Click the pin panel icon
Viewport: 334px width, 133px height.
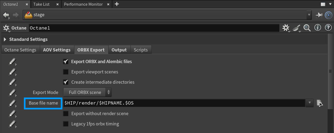319,15
